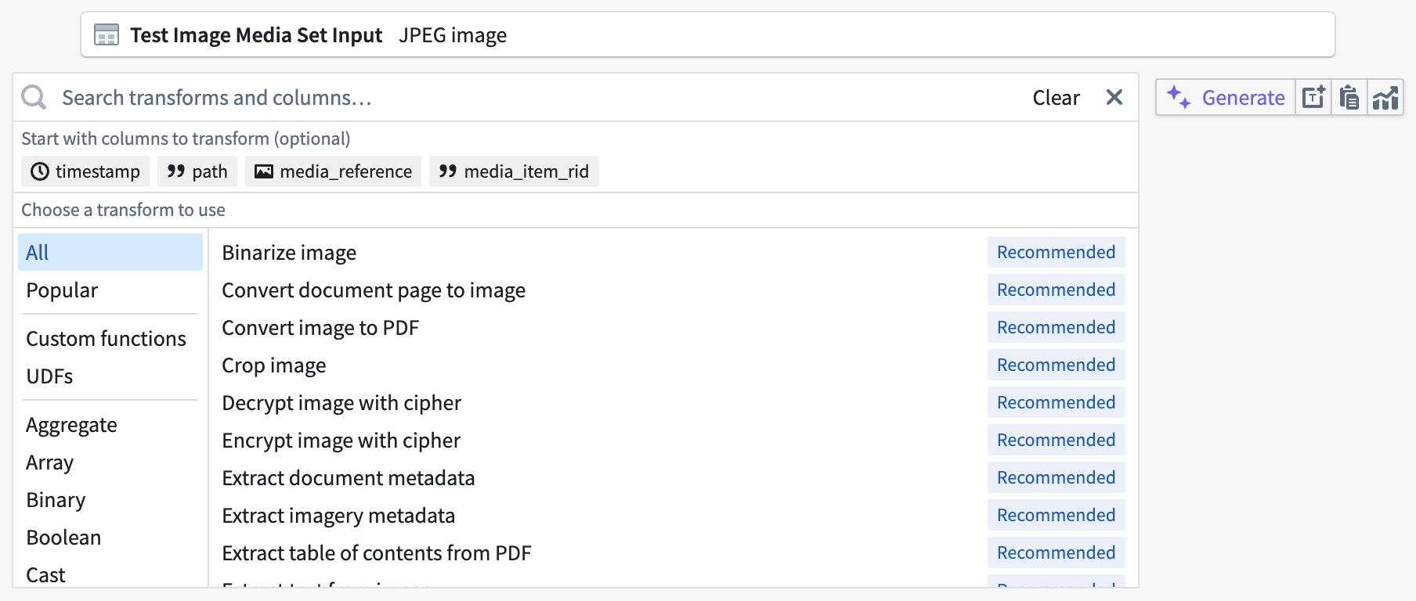
Task: Switch to the Popular category
Action: point(110,290)
